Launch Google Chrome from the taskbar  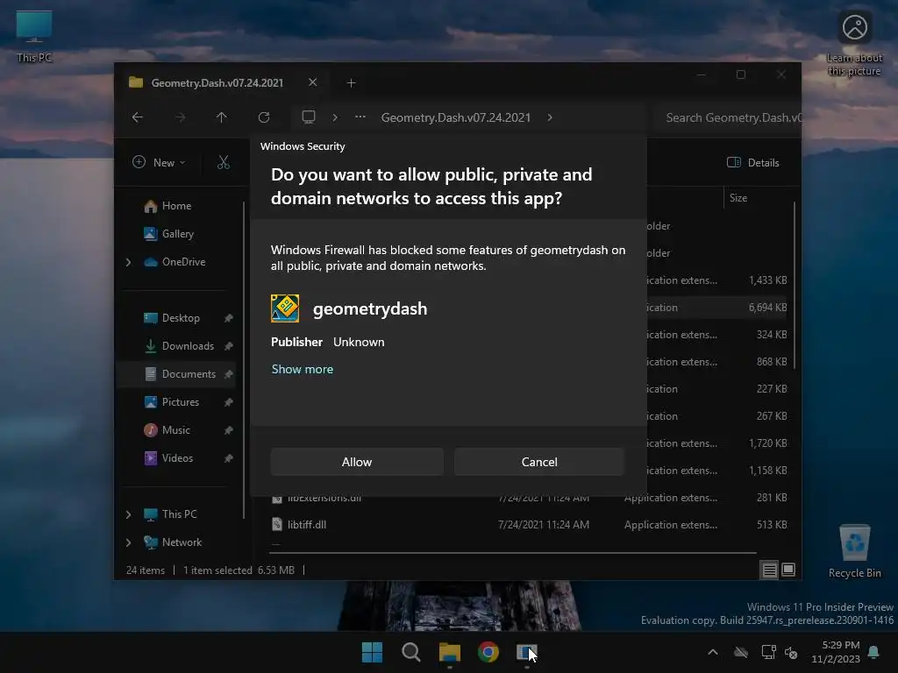pyautogui.click(x=488, y=652)
